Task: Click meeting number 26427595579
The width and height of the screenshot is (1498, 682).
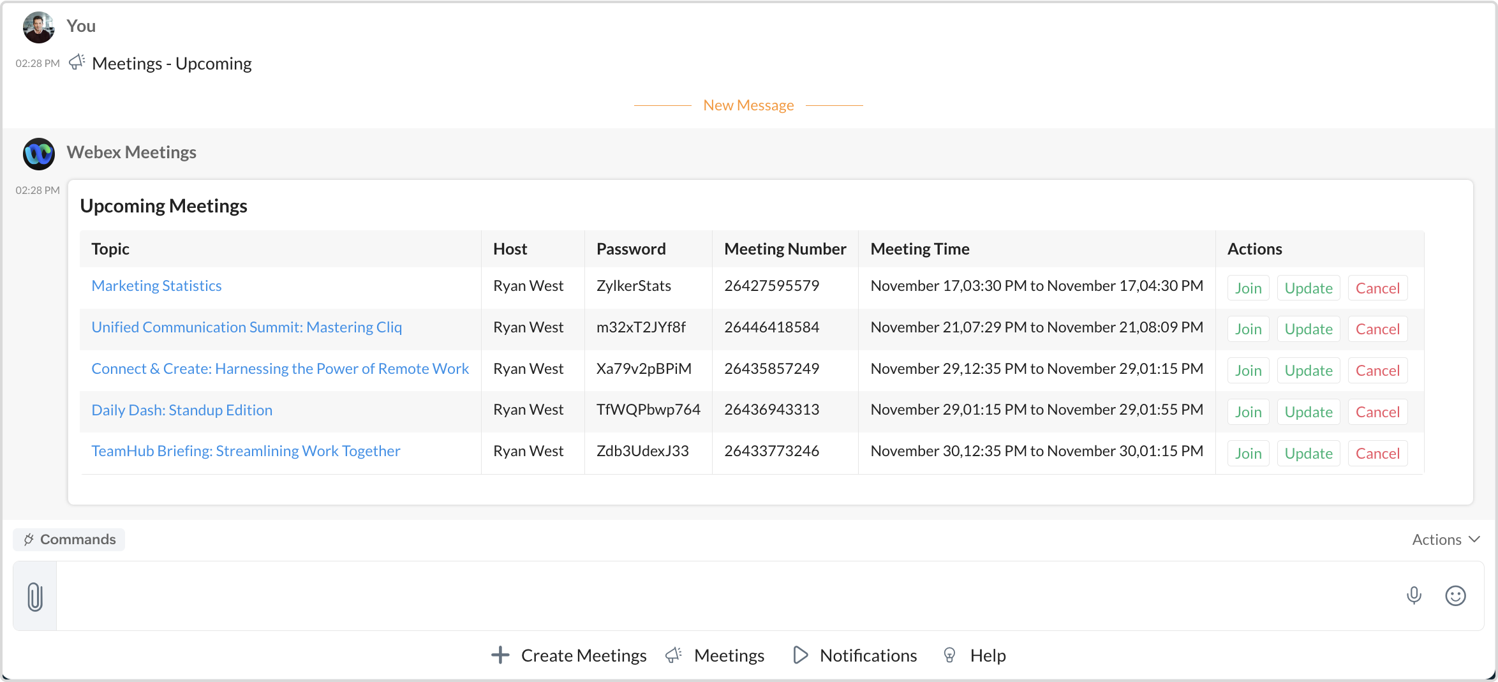Action: [x=771, y=286]
